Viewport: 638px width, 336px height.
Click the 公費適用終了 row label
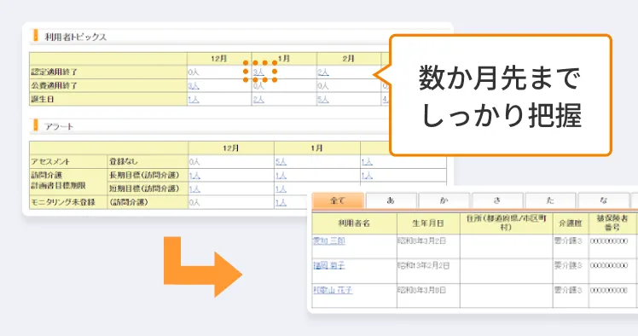click(54, 86)
